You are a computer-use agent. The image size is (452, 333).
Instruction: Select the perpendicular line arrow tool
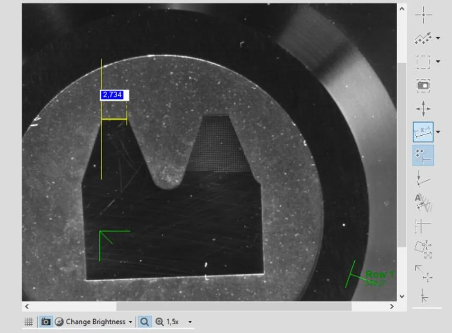(x=423, y=179)
